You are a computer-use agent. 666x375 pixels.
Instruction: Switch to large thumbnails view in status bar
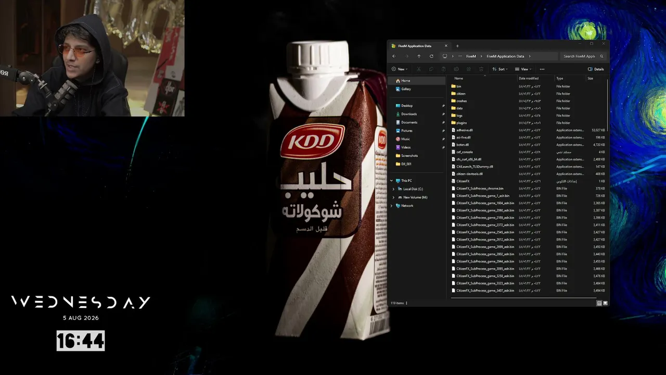click(x=605, y=303)
